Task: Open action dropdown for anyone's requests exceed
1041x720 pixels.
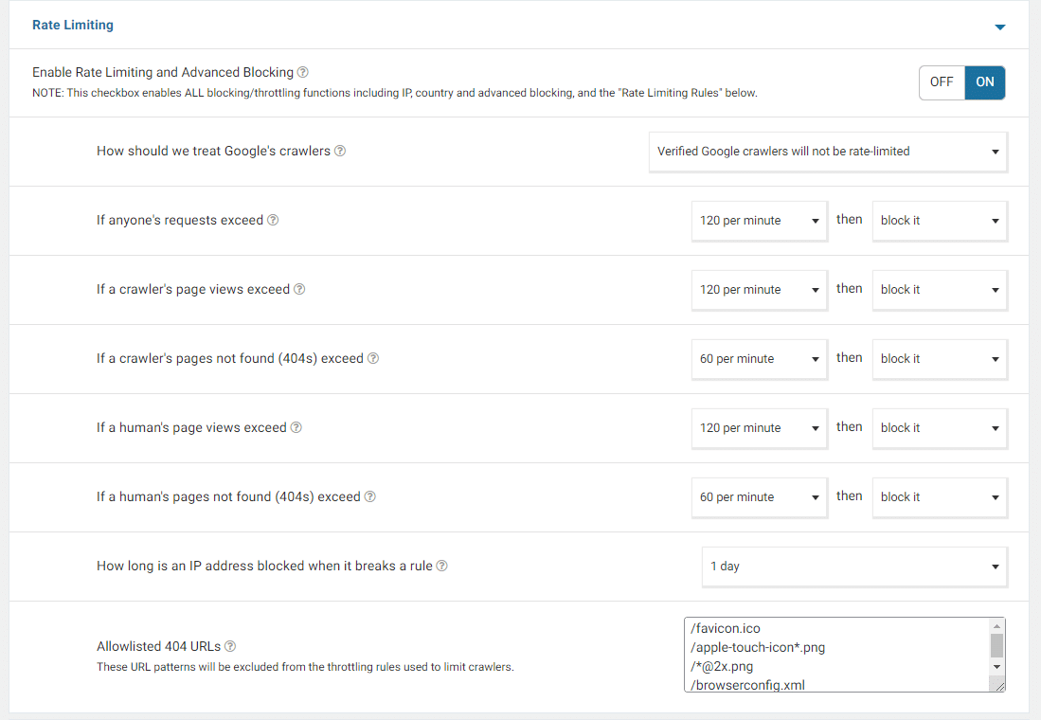Action: point(940,221)
